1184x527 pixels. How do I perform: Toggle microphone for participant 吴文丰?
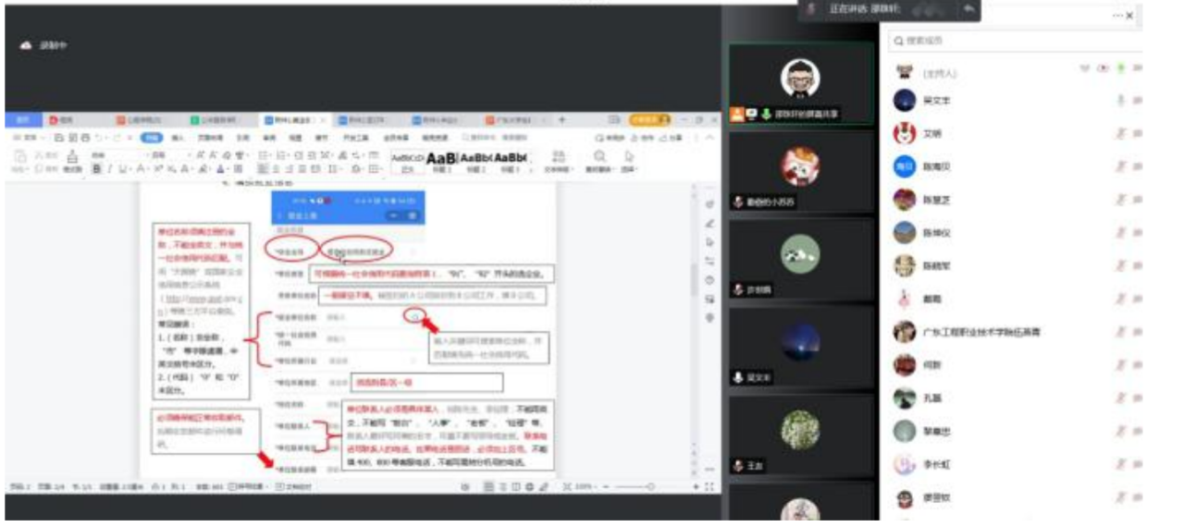(x=1121, y=100)
